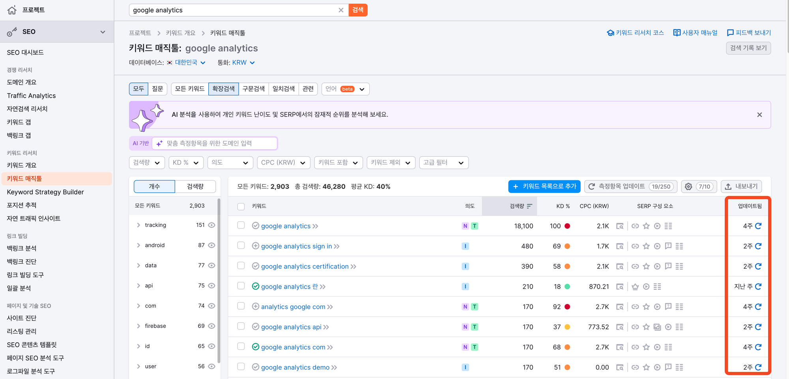This screenshot has height=379, width=789.
Task: Toggle the eye icon for firebase group
Action: click(211, 326)
